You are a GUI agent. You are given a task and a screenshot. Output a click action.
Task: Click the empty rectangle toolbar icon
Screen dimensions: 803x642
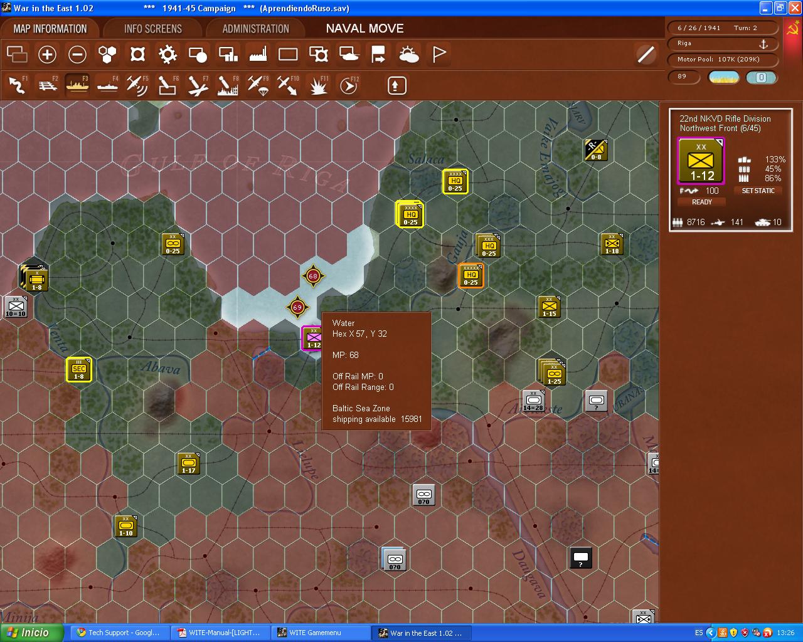click(288, 55)
